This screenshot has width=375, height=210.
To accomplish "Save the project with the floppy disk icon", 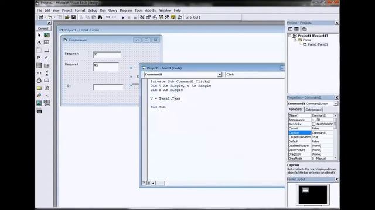I will [x=73, y=17].
